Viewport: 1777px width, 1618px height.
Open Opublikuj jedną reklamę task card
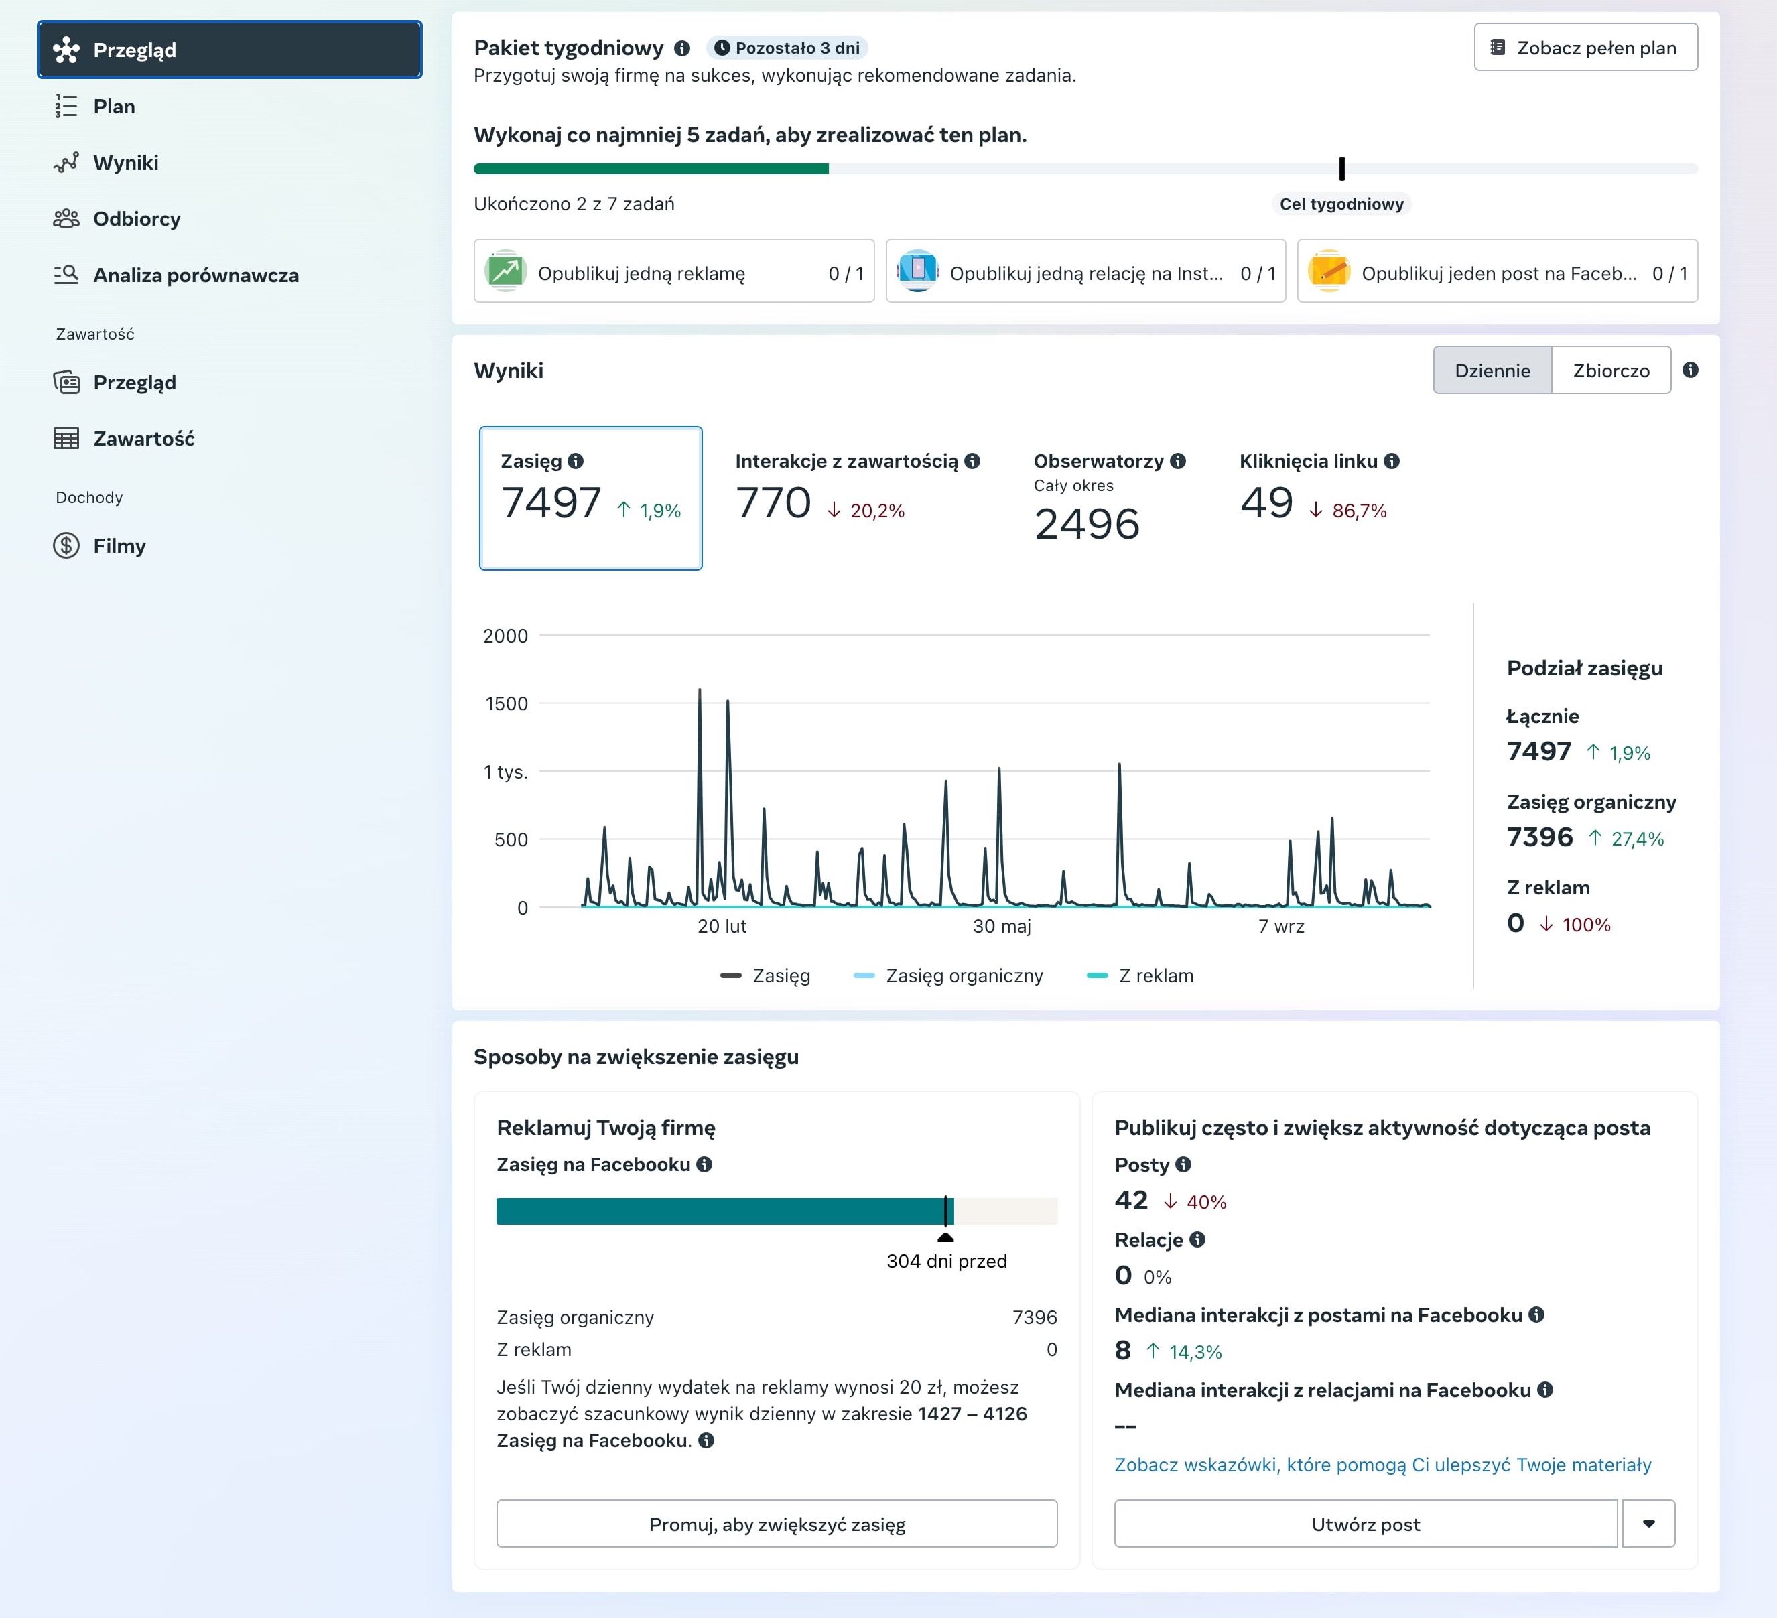673,271
